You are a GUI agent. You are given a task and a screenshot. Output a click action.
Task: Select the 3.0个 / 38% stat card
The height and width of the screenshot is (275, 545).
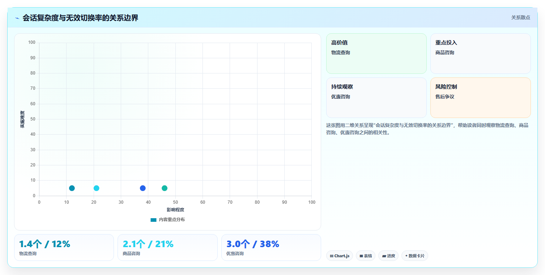coord(271,247)
